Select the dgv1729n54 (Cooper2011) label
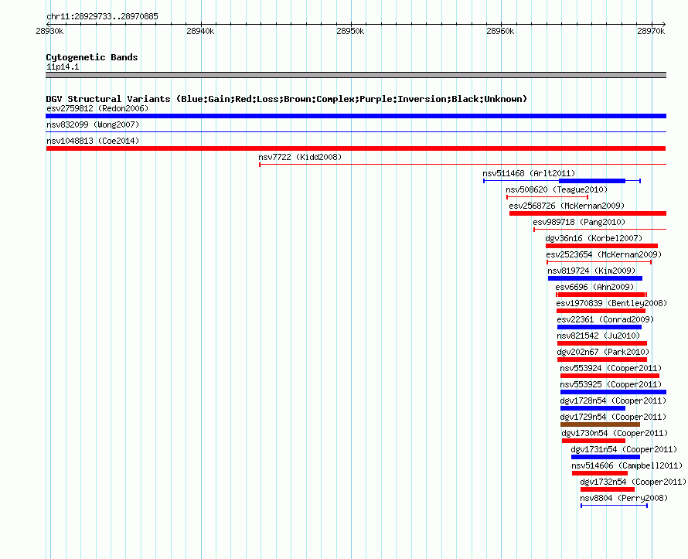688x559 pixels. 614,417
